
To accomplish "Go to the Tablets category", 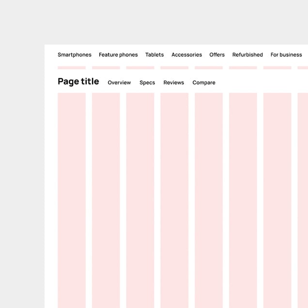I will (x=154, y=55).
